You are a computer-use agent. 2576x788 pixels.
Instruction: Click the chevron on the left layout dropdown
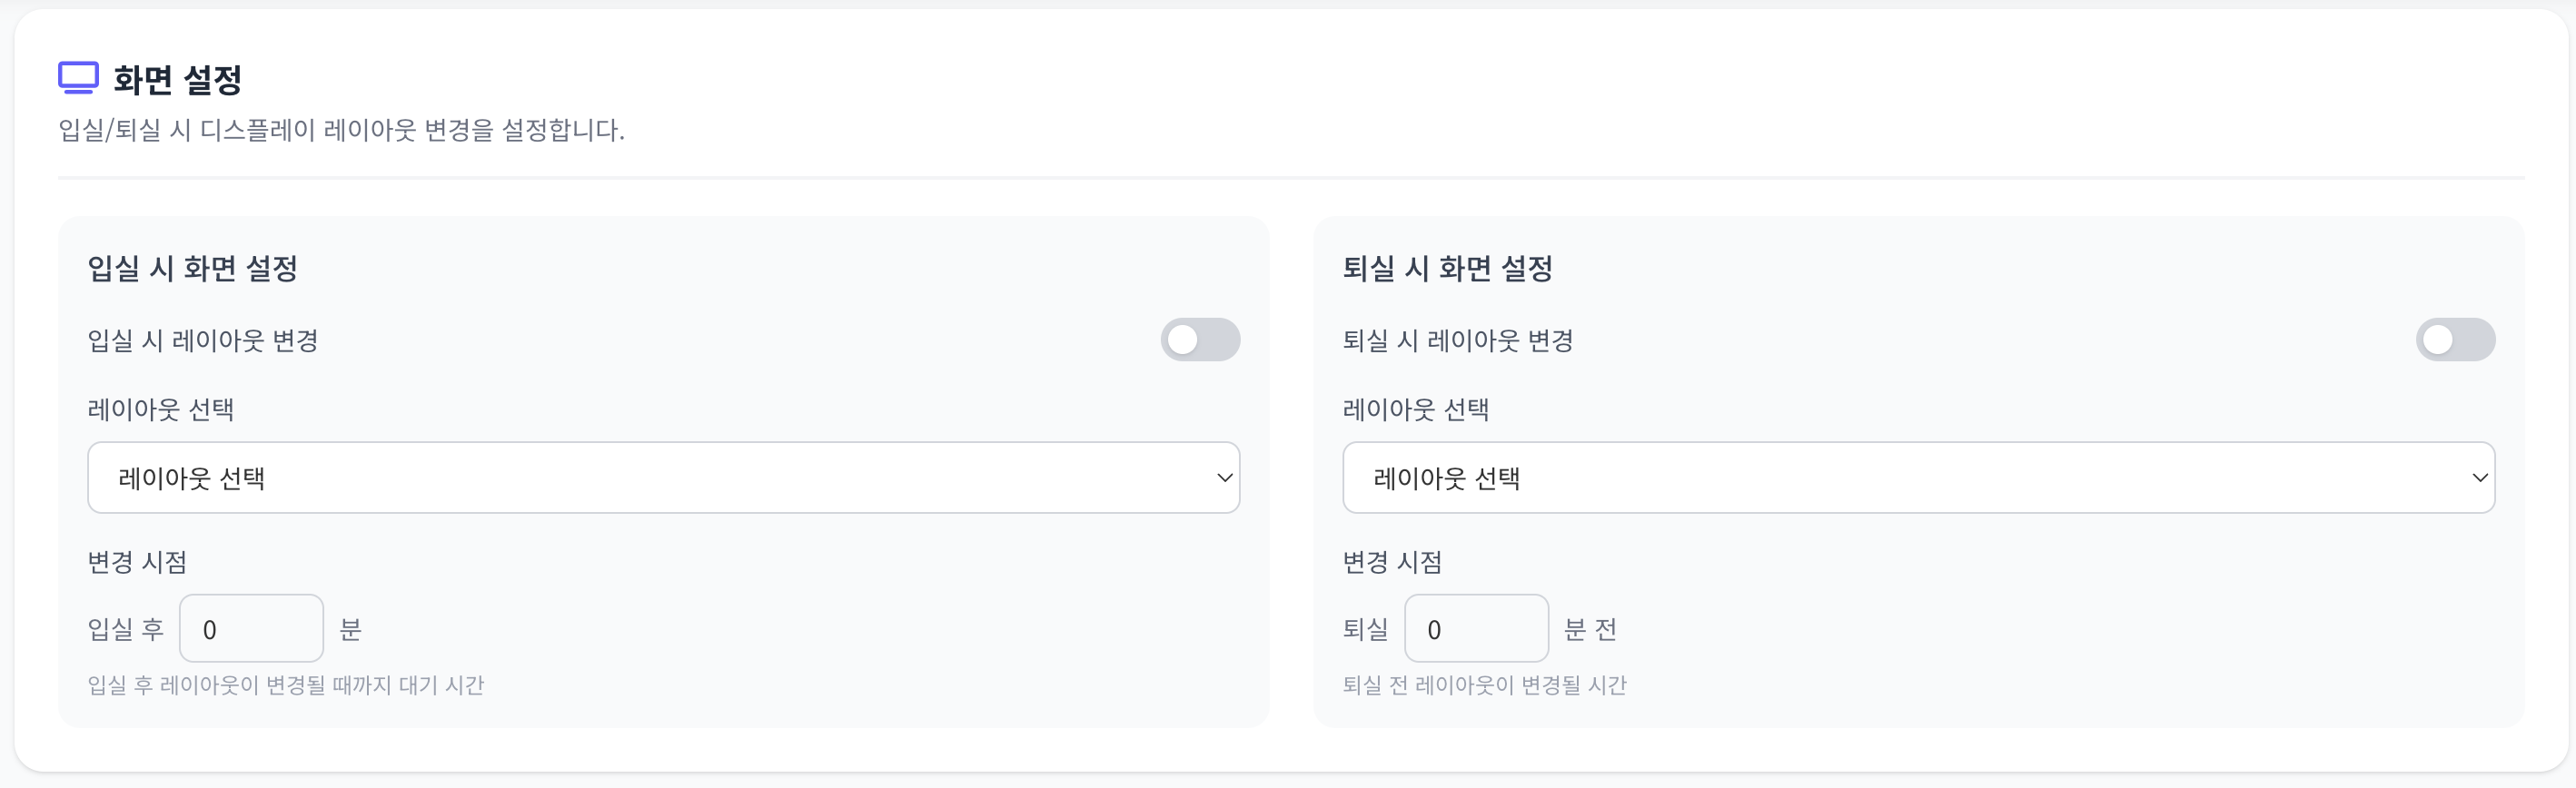coord(1225,477)
